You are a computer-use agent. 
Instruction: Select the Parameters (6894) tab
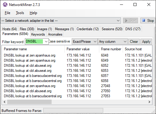15,34
